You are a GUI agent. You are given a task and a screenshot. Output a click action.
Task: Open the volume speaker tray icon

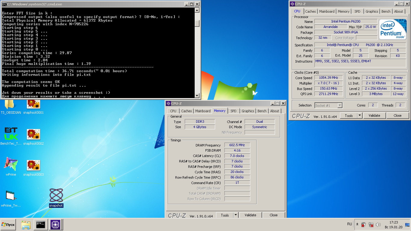click(378, 224)
